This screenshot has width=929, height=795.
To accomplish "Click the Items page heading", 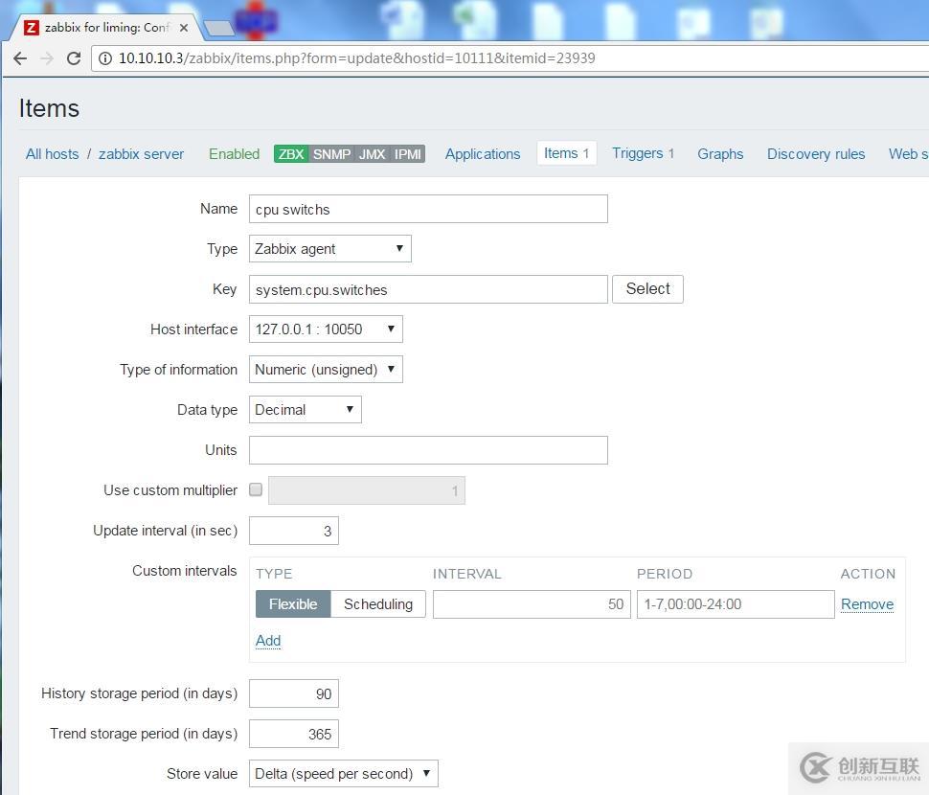I will [49, 108].
